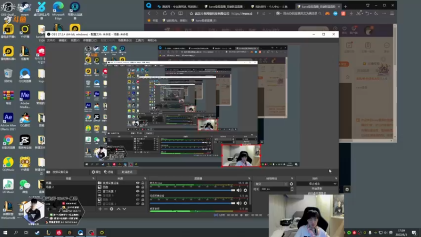Launch QQ浏览器 from the desktop

point(25,75)
